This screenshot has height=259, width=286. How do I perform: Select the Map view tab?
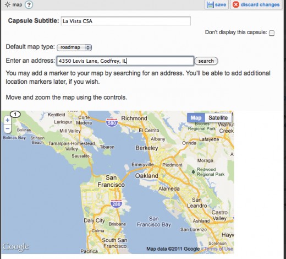click(196, 117)
